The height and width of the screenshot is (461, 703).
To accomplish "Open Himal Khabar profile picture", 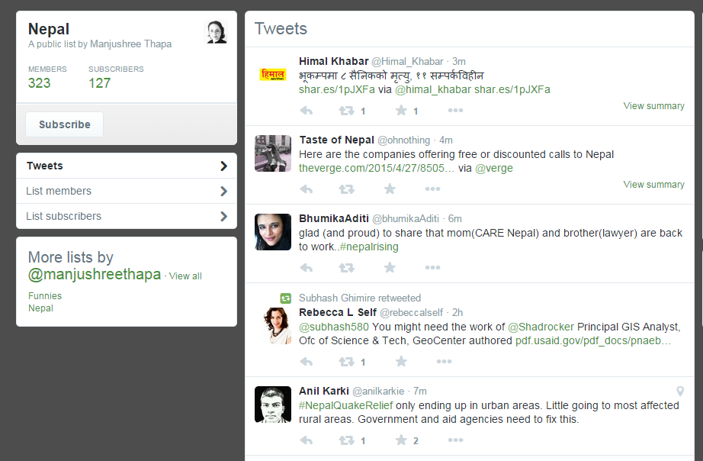I will 273,75.
